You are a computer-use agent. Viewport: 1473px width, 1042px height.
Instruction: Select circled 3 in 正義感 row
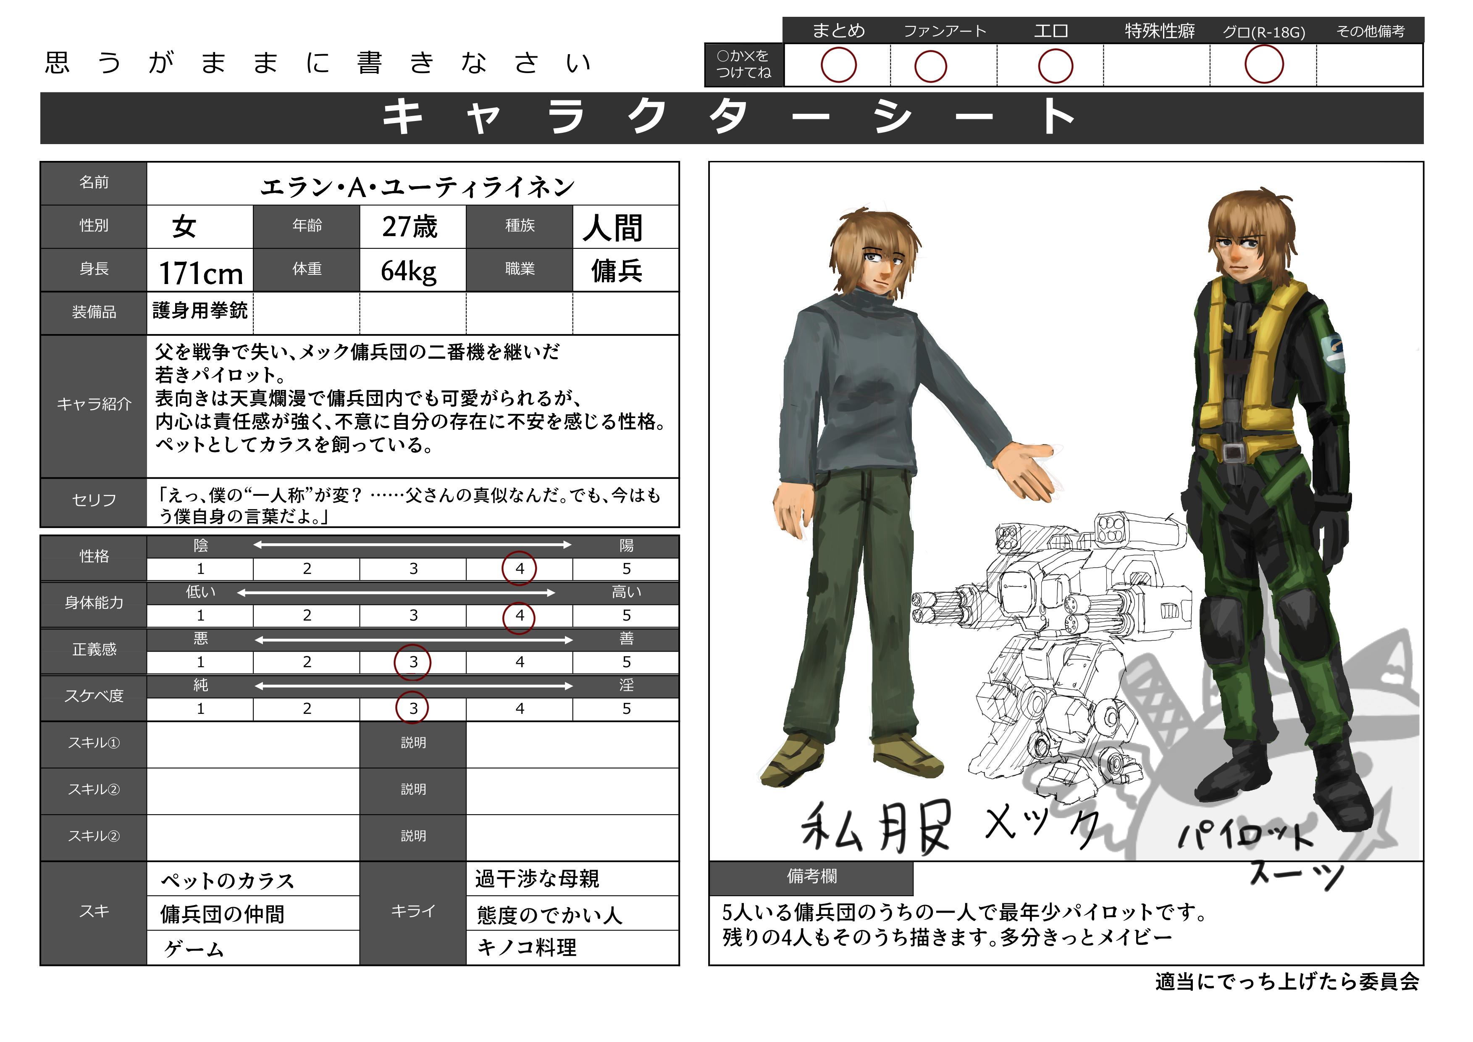click(x=412, y=662)
